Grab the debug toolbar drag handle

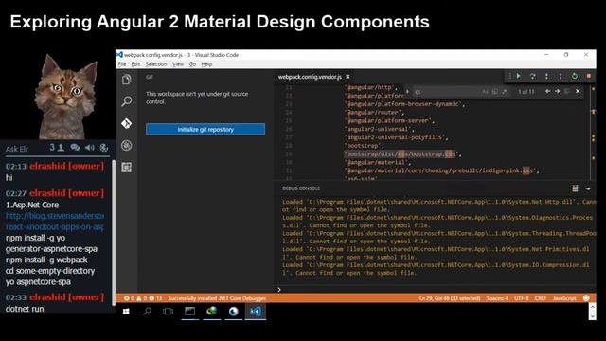(x=509, y=76)
